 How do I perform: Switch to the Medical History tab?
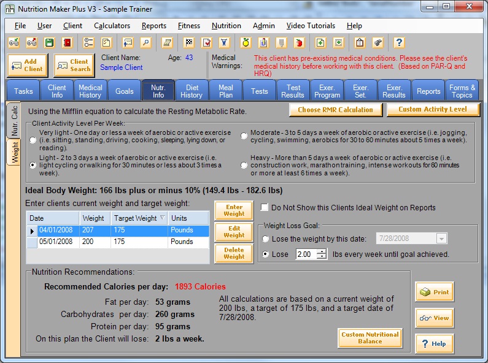[x=90, y=91]
